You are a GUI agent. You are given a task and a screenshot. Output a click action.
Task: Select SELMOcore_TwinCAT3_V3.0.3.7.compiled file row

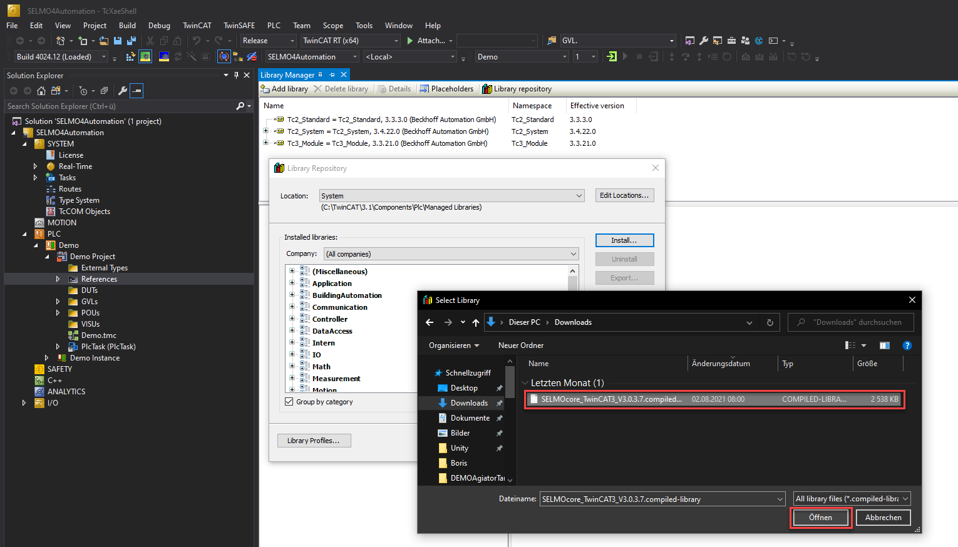coord(714,399)
